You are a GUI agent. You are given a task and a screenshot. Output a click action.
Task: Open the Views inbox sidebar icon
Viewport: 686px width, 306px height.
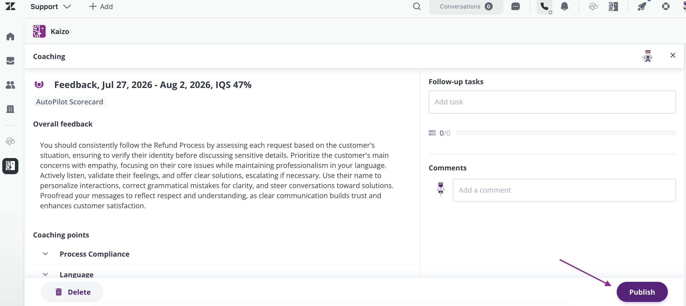(10, 61)
